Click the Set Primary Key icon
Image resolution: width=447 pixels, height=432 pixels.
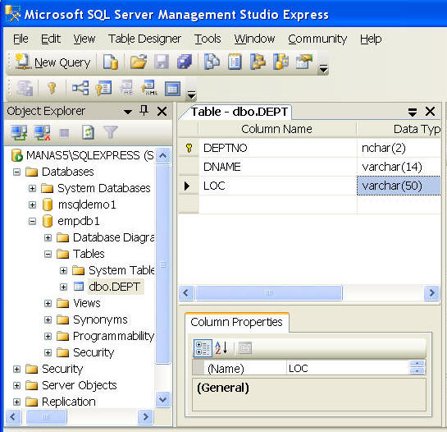[x=52, y=88]
